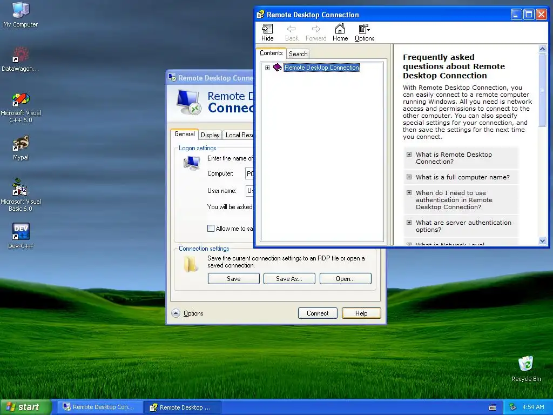Image resolution: width=553 pixels, height=415 pixels.
Task: Select the General tab in Remote Desktop dialog
Action: tap(184, 134)
